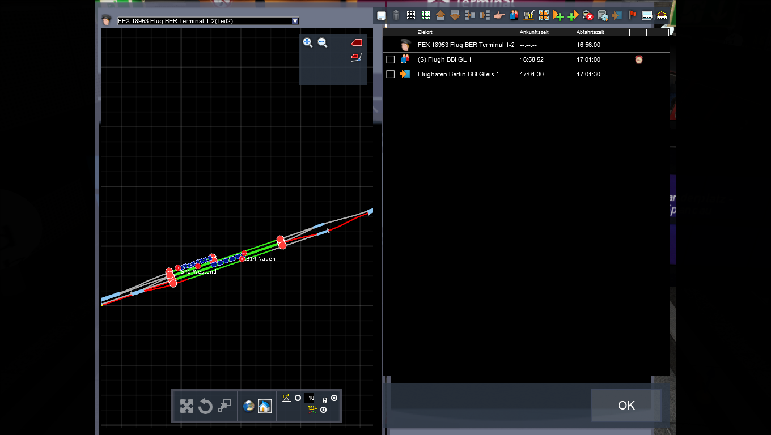Click the move-up arrow icon
The height and width of the screenshot is (435, 771).
click(440, 16)
